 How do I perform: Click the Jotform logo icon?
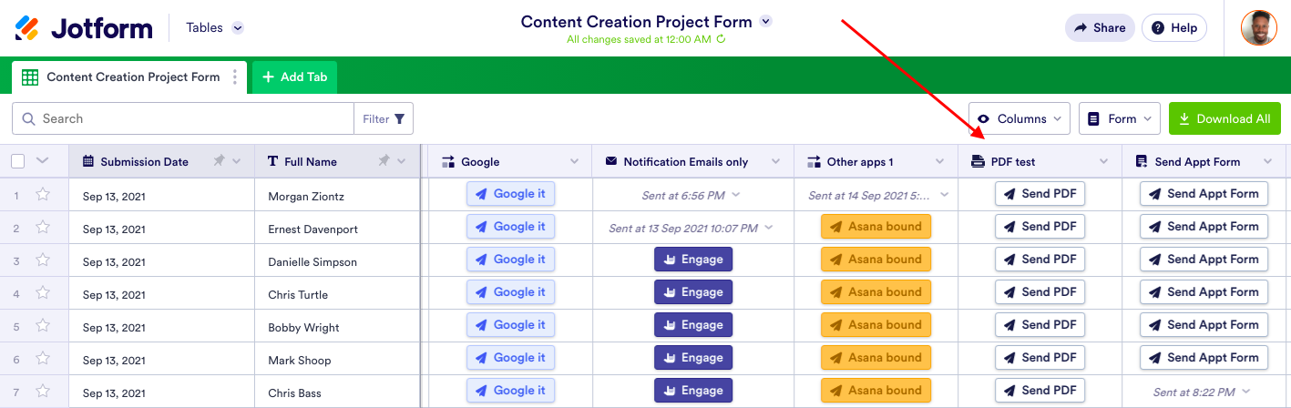coord(27,28)
